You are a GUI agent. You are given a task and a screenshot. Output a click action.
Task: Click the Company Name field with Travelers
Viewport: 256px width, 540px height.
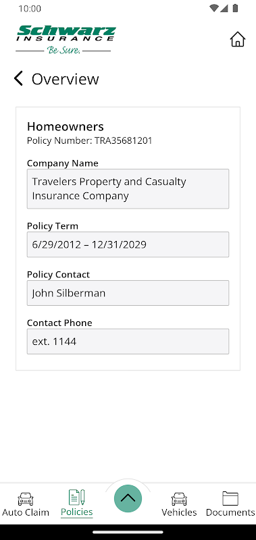(x=128, y=189)
